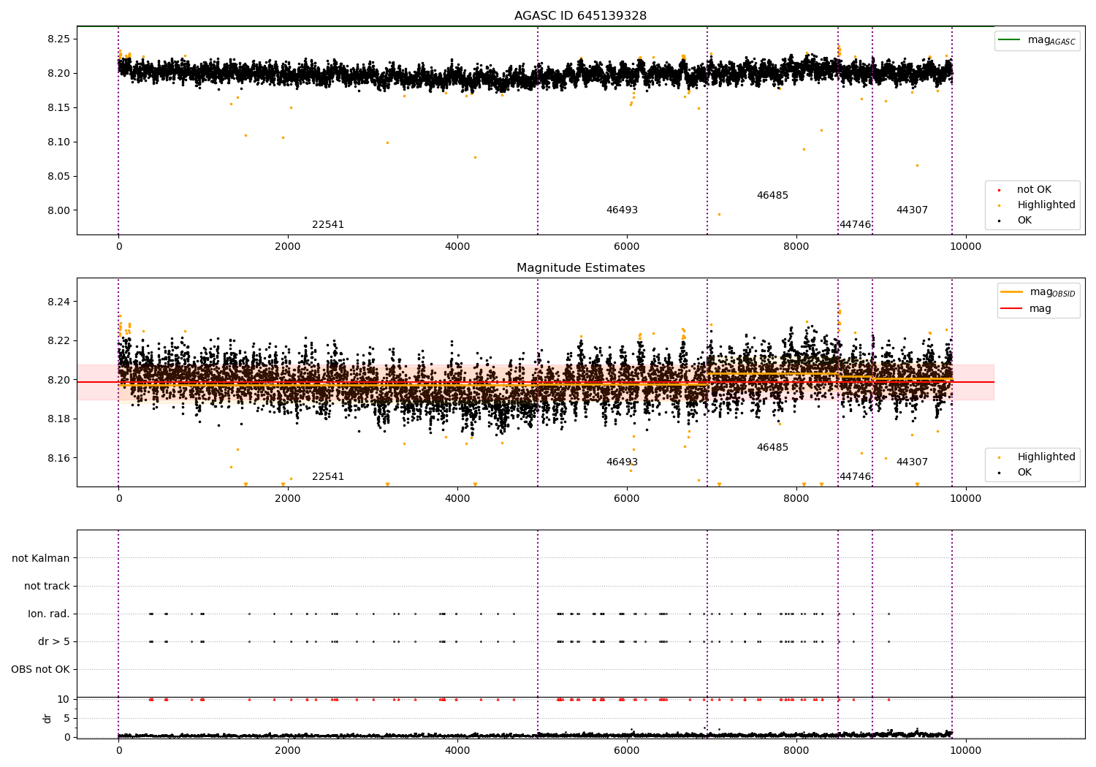Click the 'Ion. rad.' row label
This screenshot has width=1096, height=767.
click(x=49, y=614)
